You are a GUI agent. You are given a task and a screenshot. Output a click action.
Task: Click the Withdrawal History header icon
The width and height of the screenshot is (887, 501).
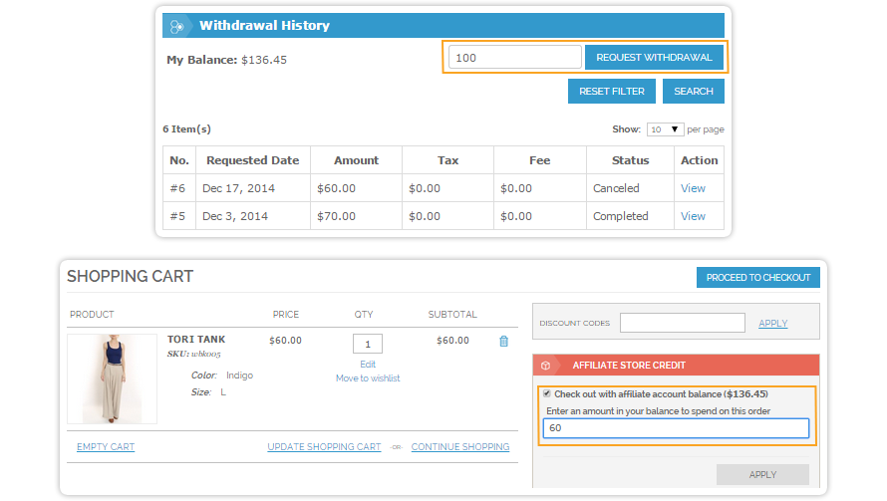click(x=177, y=26)
